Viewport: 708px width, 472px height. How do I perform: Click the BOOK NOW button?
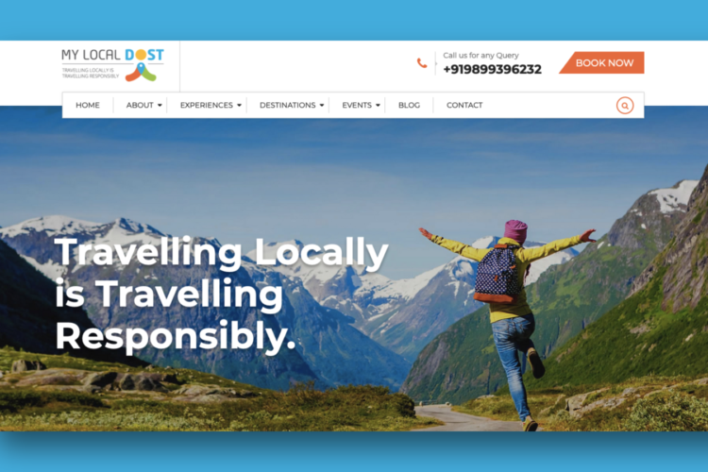click(x=602, y=63)
